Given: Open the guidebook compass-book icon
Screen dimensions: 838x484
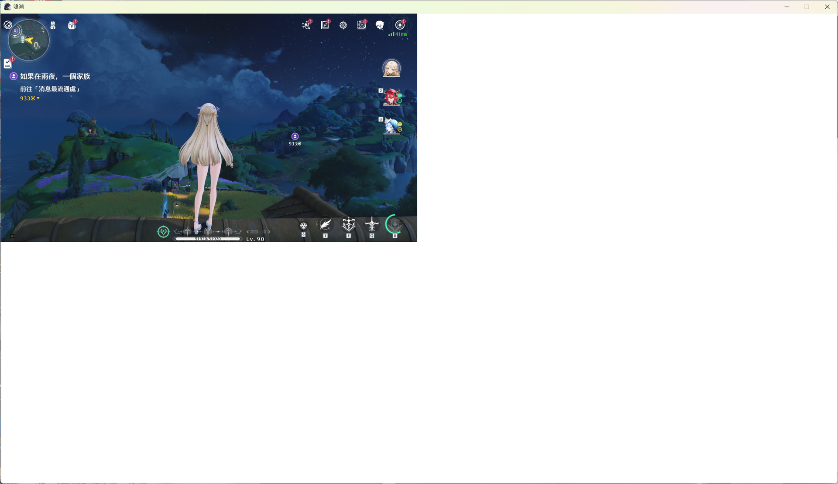Looking at the screenshot, I should pyautogui.click(x=325, y=25).
